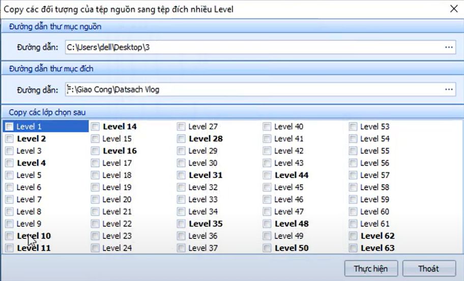
Task: Select the Level 15 list row
Action: coord(132,139)
